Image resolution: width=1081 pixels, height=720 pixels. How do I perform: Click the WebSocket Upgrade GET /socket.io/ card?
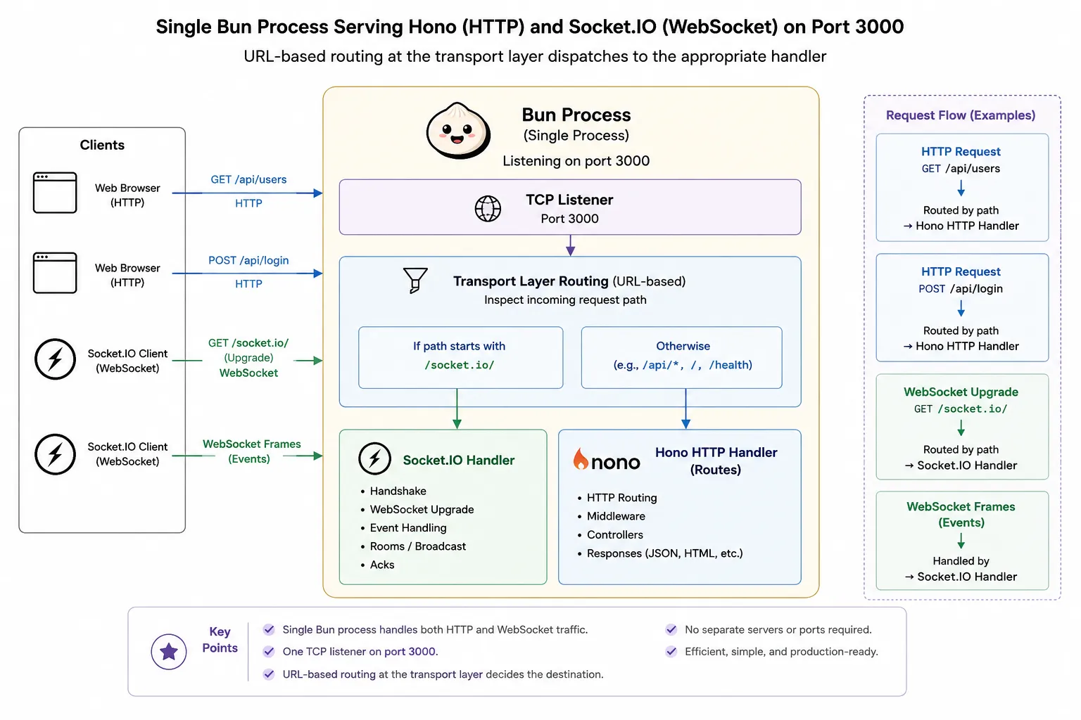coord(962,427)
